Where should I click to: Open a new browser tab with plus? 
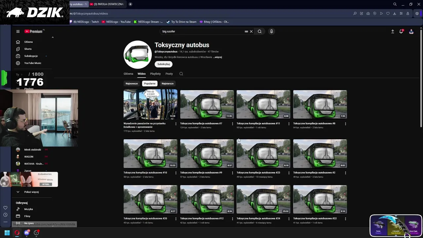coord(130,4)
